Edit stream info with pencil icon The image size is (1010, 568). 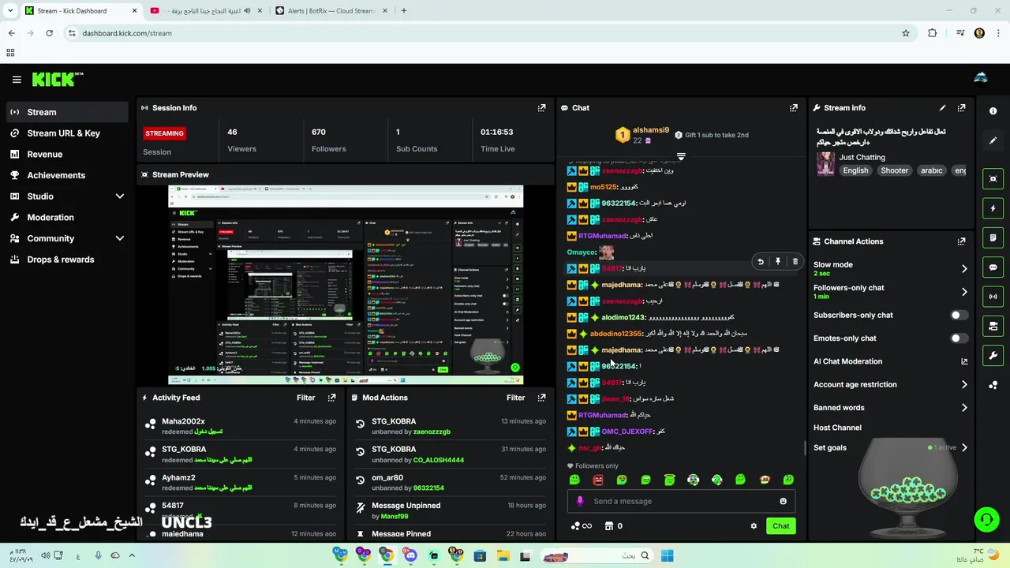(942, 108)
